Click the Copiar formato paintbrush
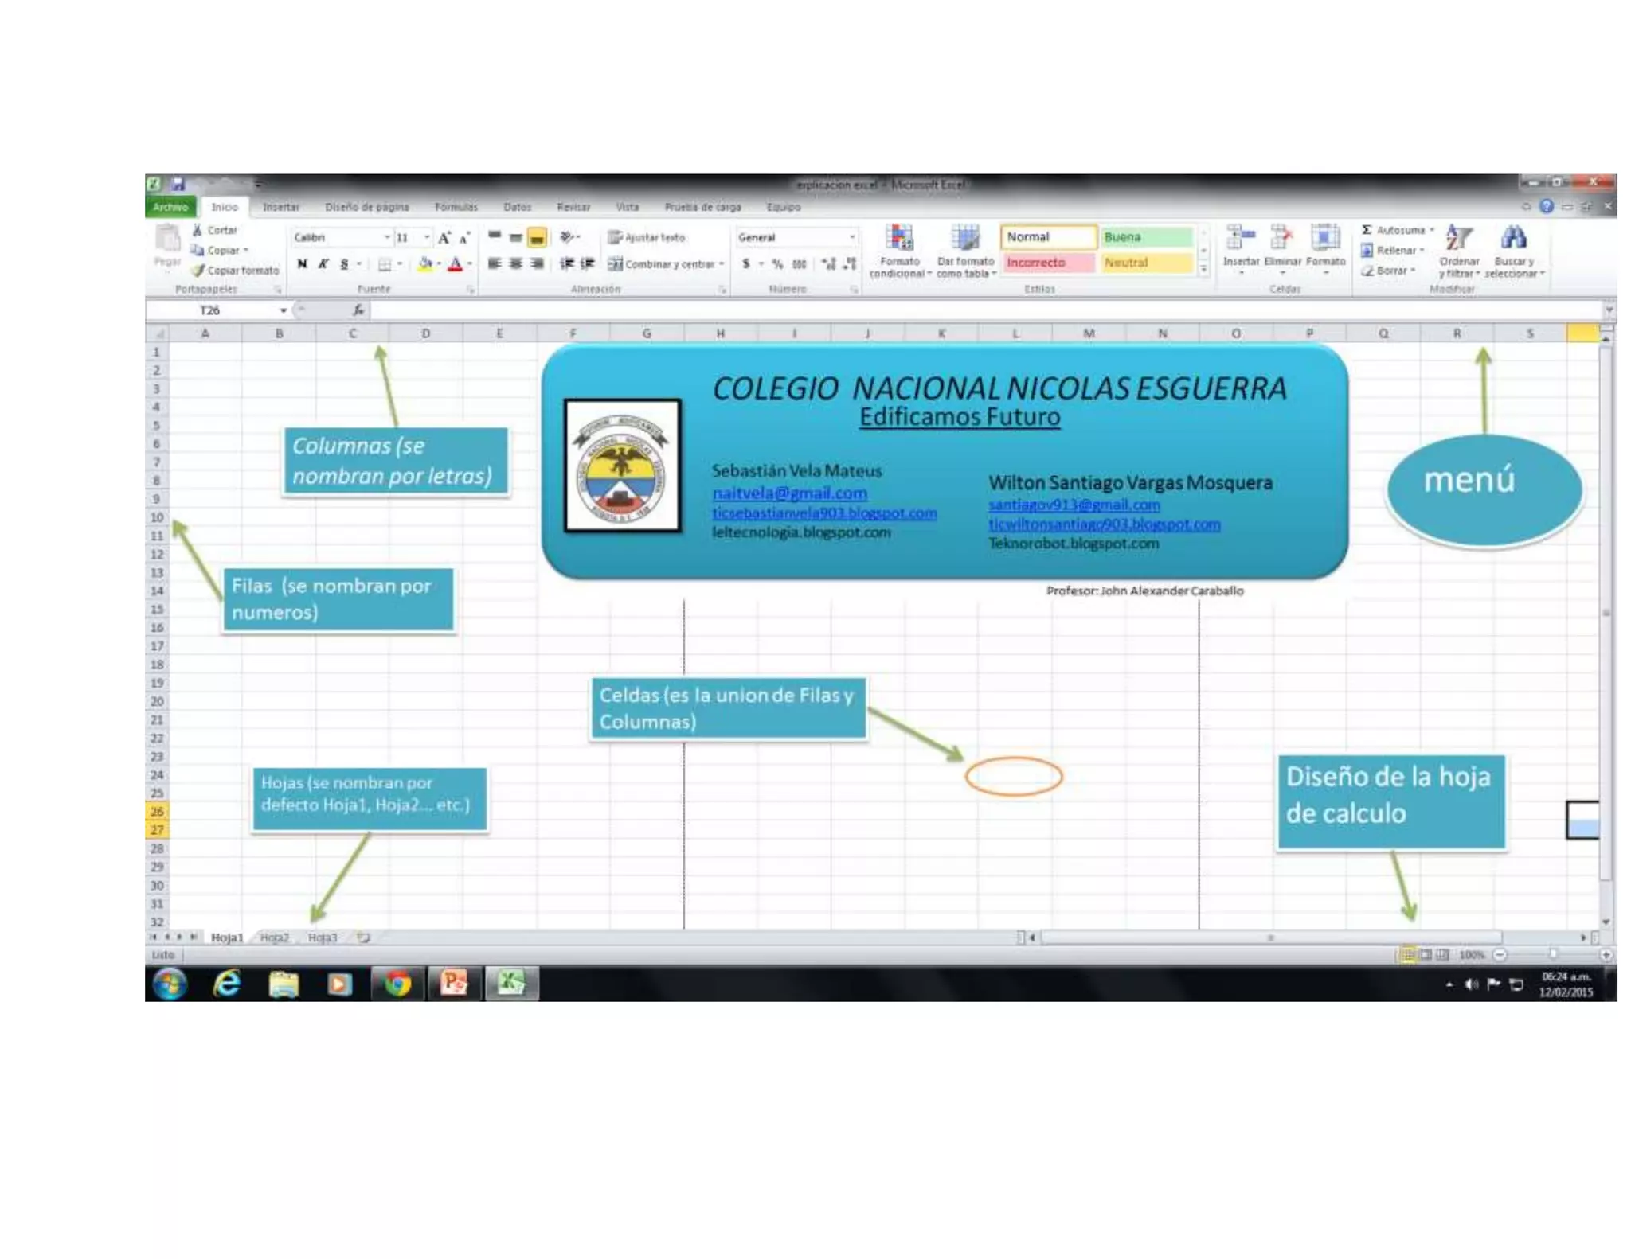The width and height of the screenshot is (1631, 1259). click(199, 271)
